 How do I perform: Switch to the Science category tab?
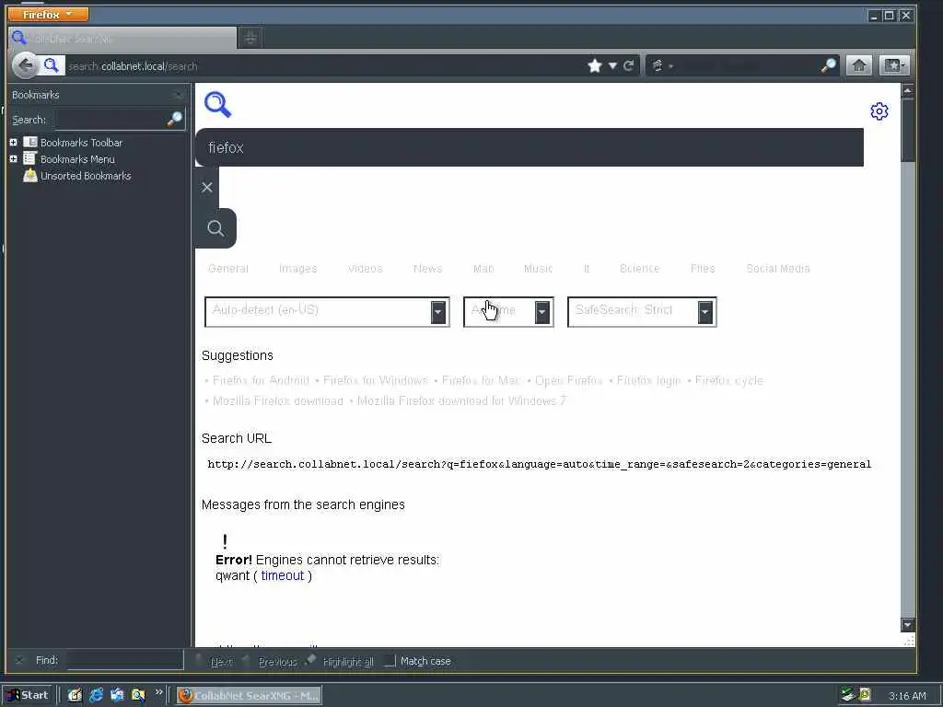pyautogui.click(x=639, y=269)
